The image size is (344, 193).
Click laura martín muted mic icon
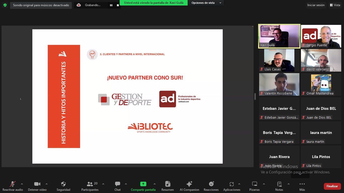point(304,142)
